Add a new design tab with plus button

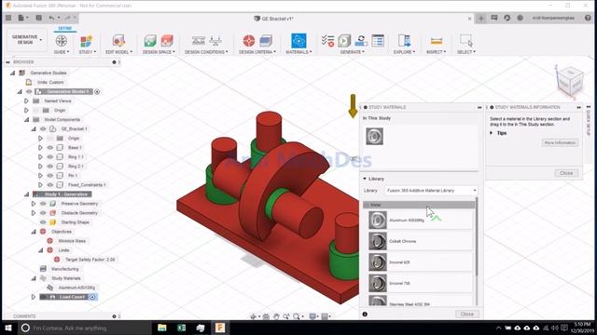pos(481,18)
